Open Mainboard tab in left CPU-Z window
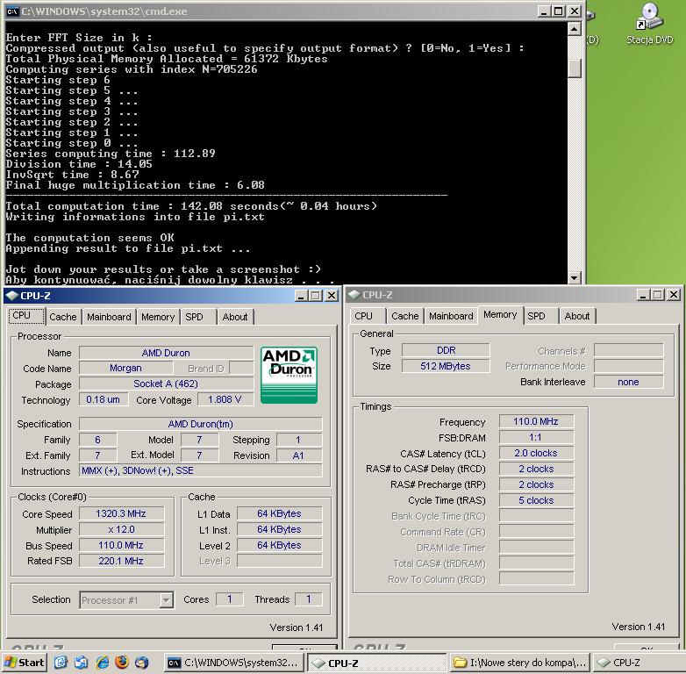 pos(109,317)
